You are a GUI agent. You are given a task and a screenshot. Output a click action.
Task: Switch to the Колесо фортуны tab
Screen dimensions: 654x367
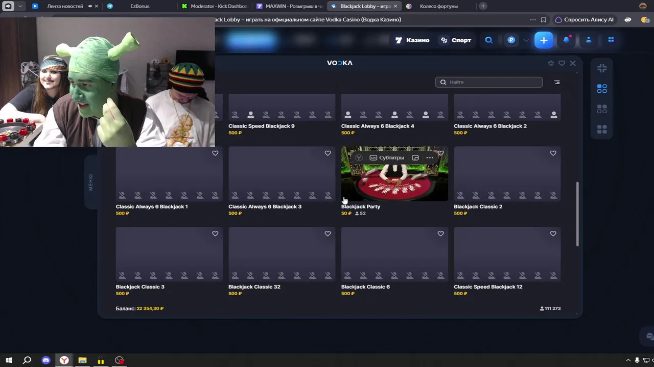pos(438,6)
